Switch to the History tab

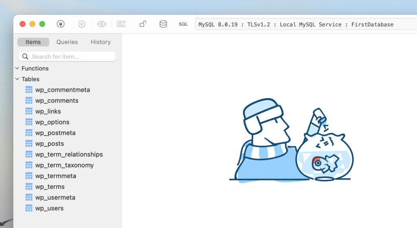101,42
